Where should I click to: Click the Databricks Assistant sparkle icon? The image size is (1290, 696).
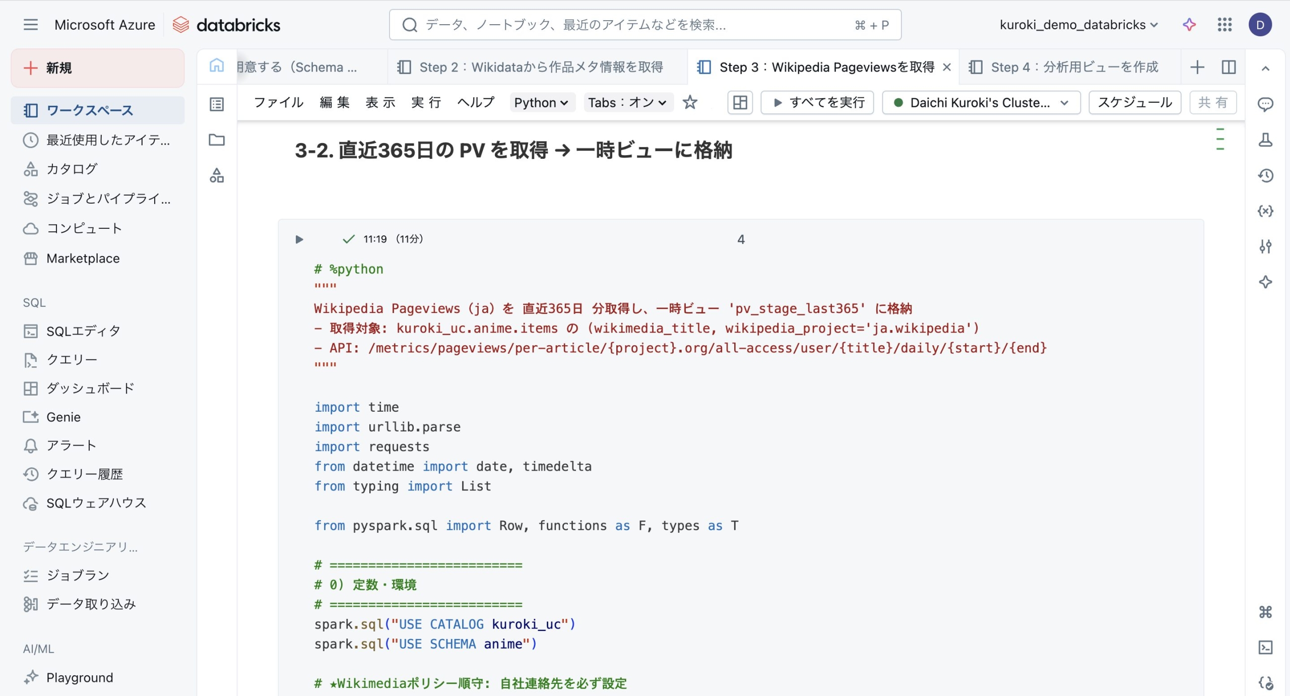click(1189, 25)
